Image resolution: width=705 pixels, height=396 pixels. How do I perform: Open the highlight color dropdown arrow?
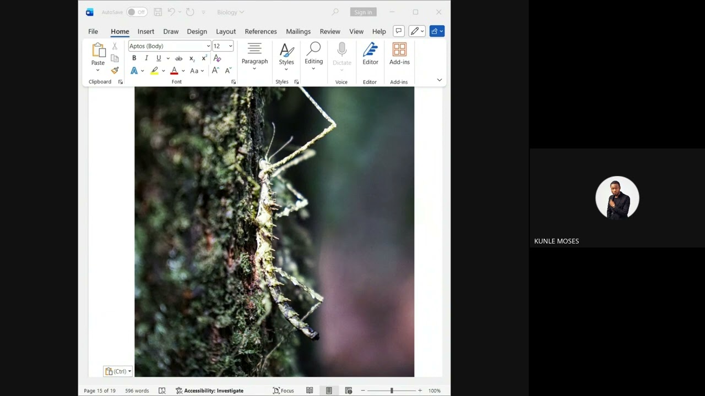(163, 71)
